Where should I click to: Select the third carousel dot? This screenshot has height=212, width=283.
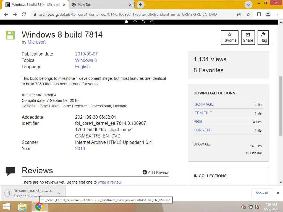143,22
